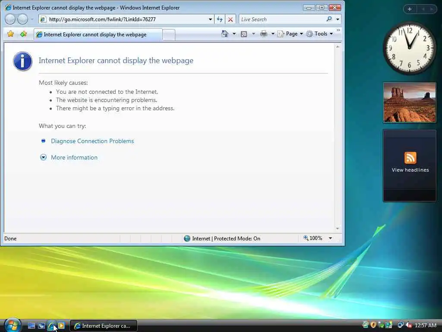Open the Tools menu
The image size is (442, 332).
coord(319,34)
